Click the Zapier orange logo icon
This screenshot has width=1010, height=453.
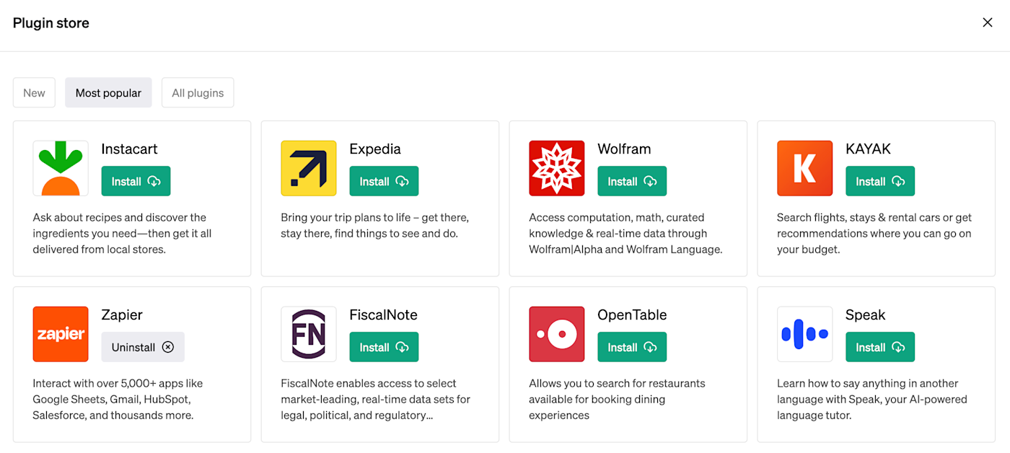[x=61, y=334]
